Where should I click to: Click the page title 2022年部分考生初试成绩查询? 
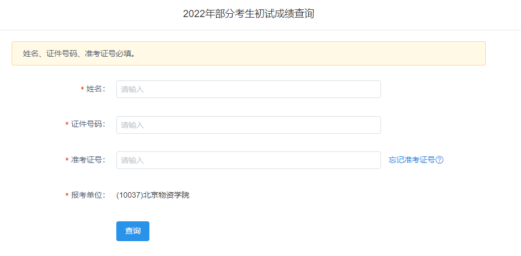click(249, 14)
